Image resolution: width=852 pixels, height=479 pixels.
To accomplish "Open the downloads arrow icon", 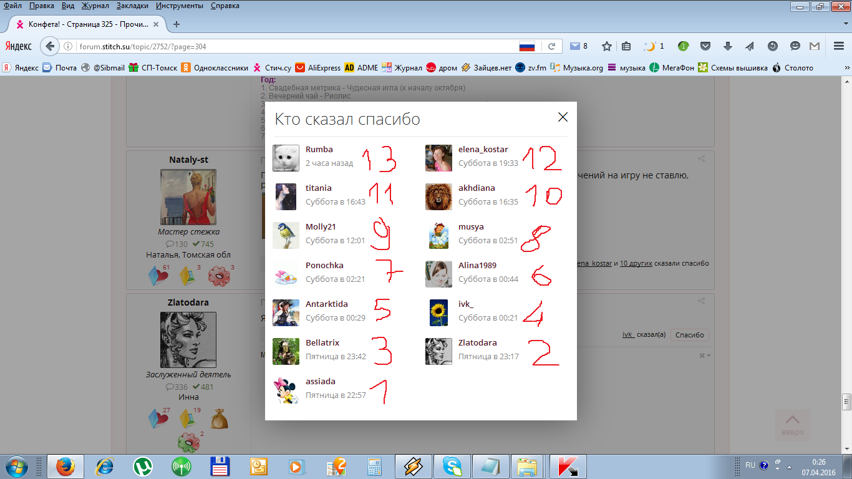I will tap(727, 46).
